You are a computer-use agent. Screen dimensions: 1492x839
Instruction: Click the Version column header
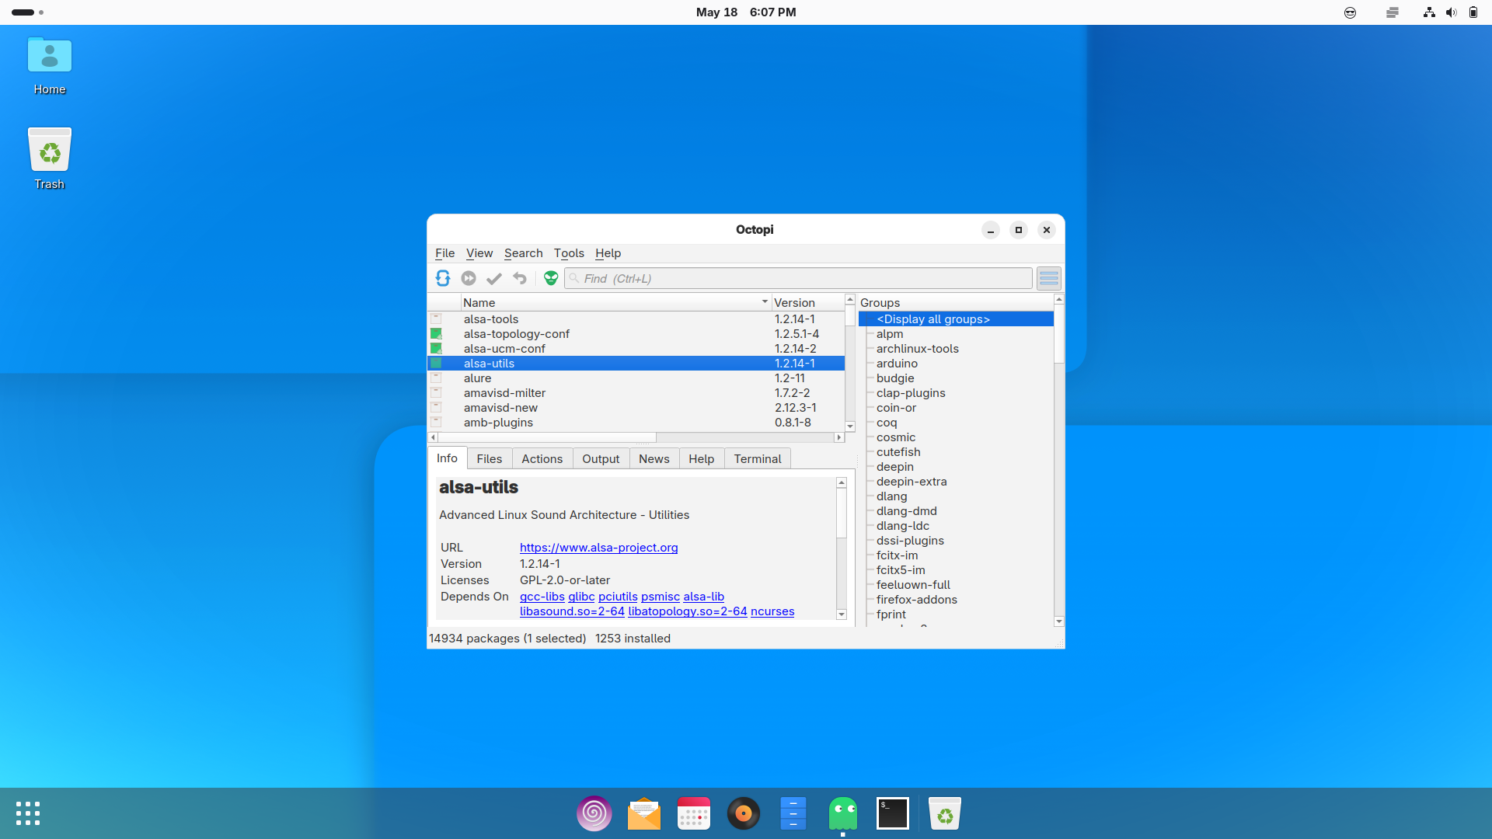pos(807,302)
